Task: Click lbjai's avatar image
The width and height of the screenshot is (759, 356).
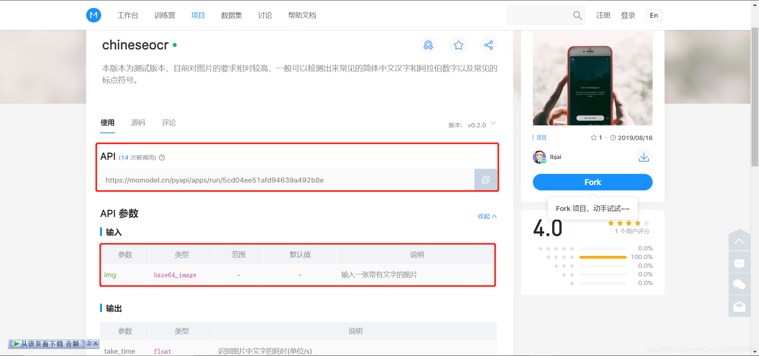Action: click(x=539, y=157)
